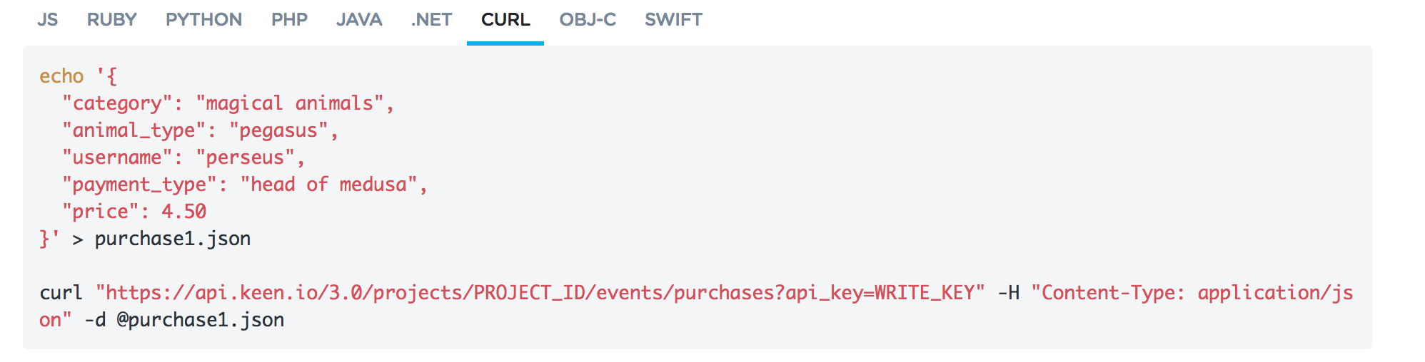Show the PHP code sample

(x=289, y=20)
